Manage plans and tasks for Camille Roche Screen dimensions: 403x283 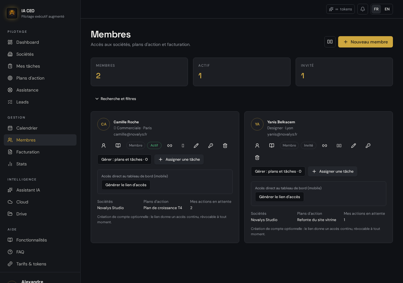(x=124, y=159)
